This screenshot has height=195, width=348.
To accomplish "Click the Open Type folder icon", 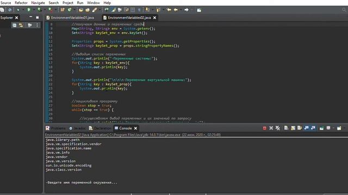I will (81, 10).
